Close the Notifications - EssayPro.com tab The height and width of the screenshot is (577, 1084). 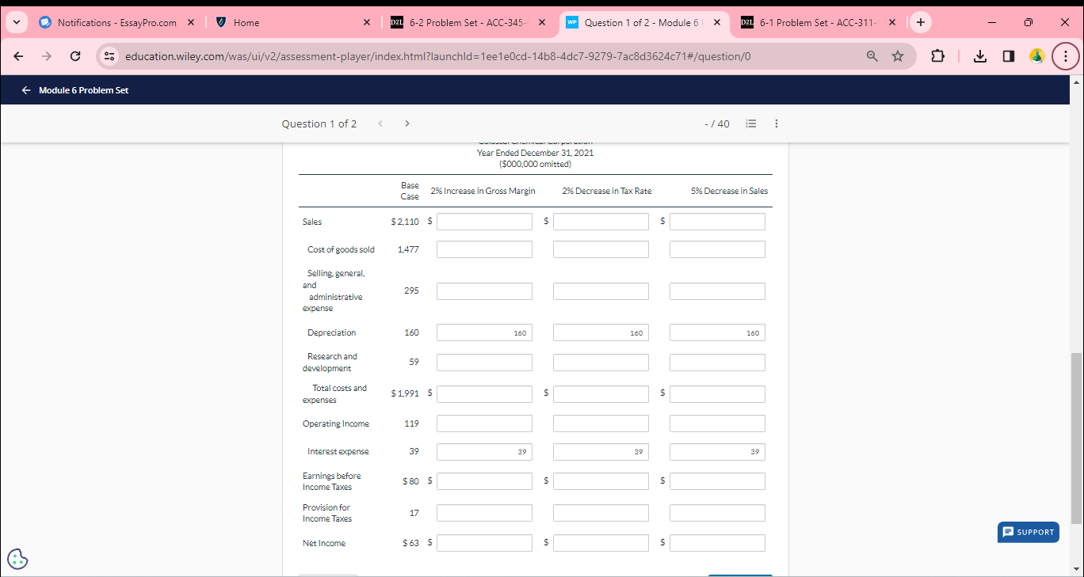pyautogui.click(x=191, y=22)
